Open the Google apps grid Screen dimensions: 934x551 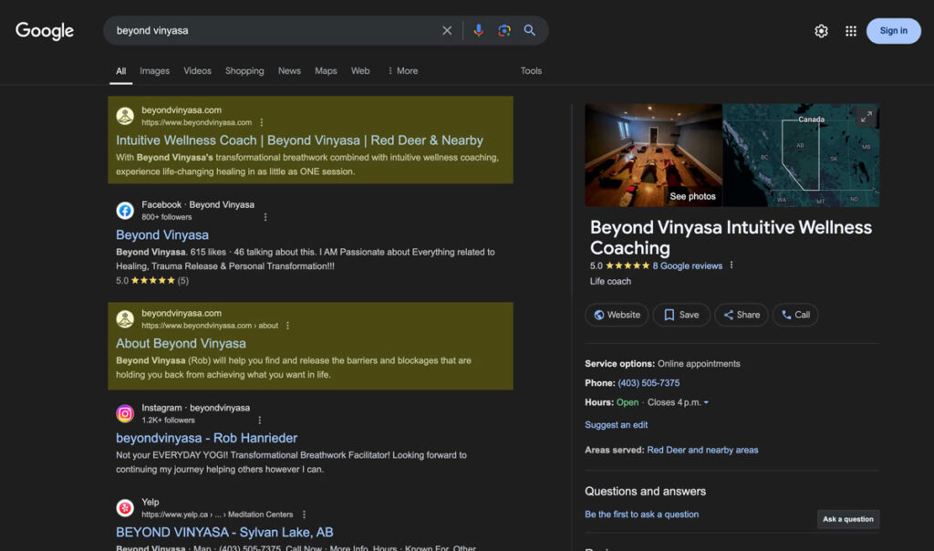851,31
